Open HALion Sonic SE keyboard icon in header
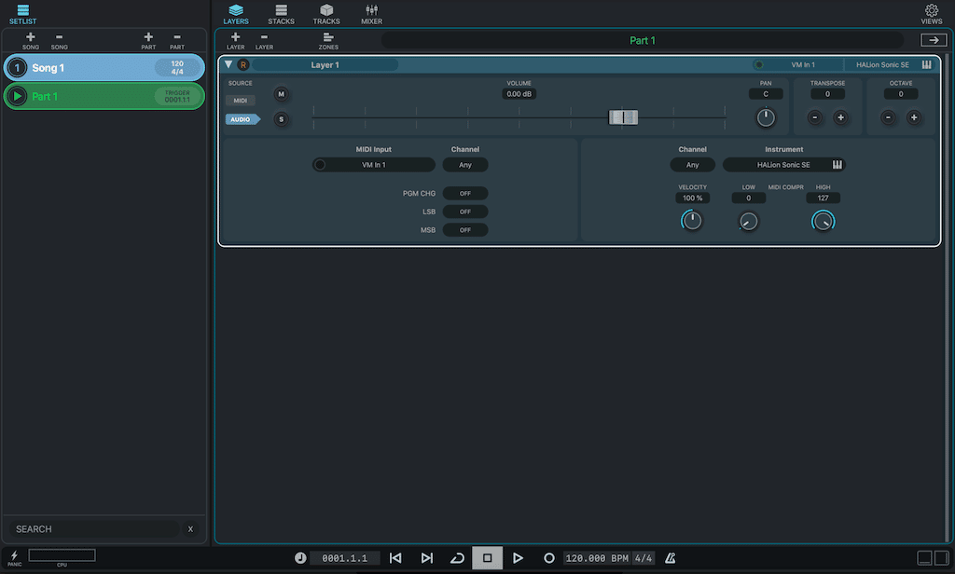Viewport: 955px width, 574px height. [927, 65]
